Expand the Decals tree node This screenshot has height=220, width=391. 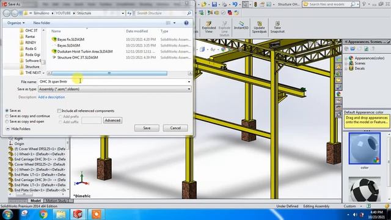tap(346, 68)
